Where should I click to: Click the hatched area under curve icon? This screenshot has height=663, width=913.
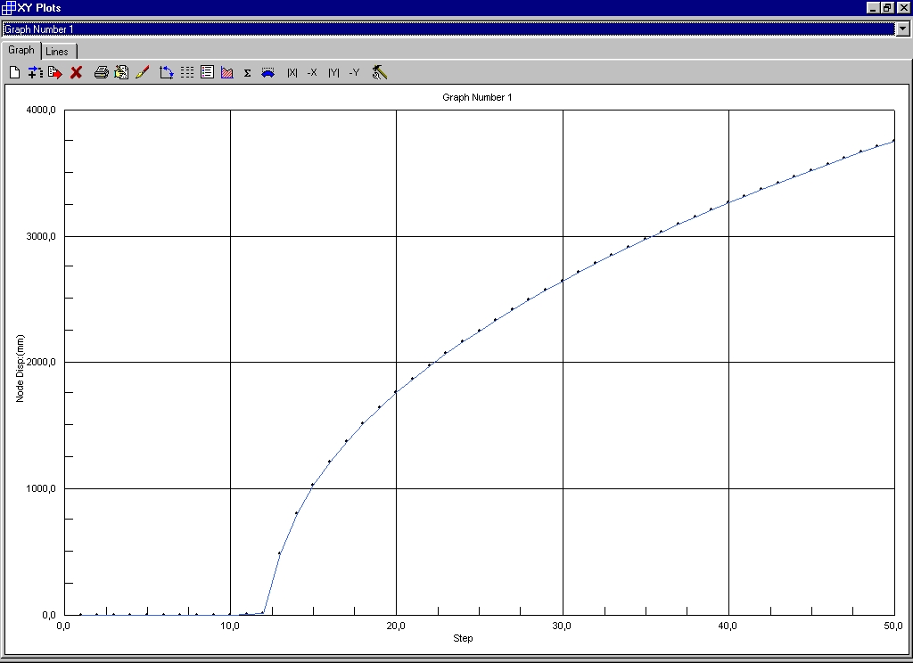pyautogui.click(x=227, y=72)
